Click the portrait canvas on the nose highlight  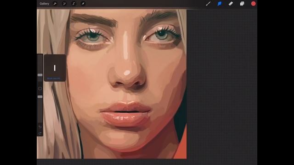[127, 72]
